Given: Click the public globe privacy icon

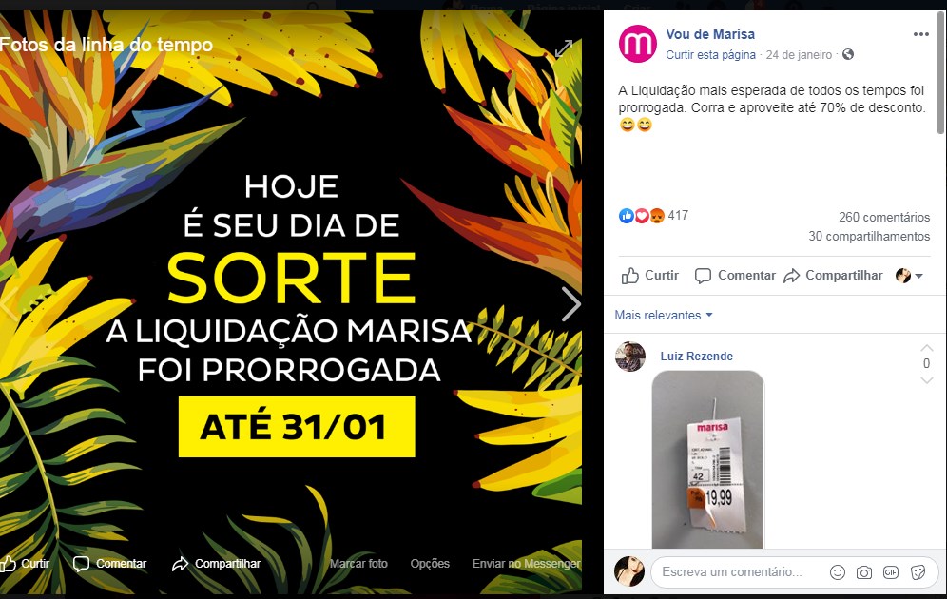Looking at the screenshot, I should [848, 54].
